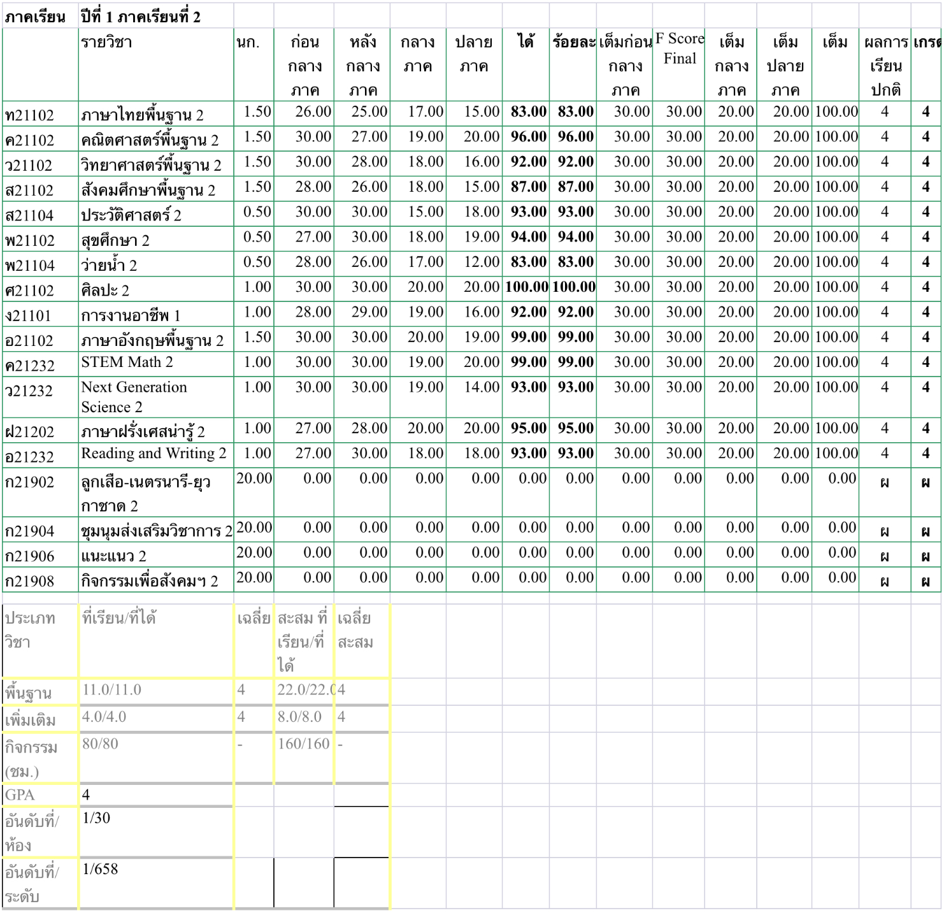This screenshot has width=944, height=913.
Task: Select the ปีที่ 1 ภาคเรียนที่ 2 title cell
Action: (156, 16)
